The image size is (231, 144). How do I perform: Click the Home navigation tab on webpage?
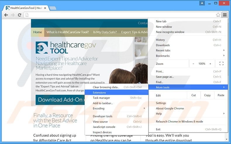37,32
